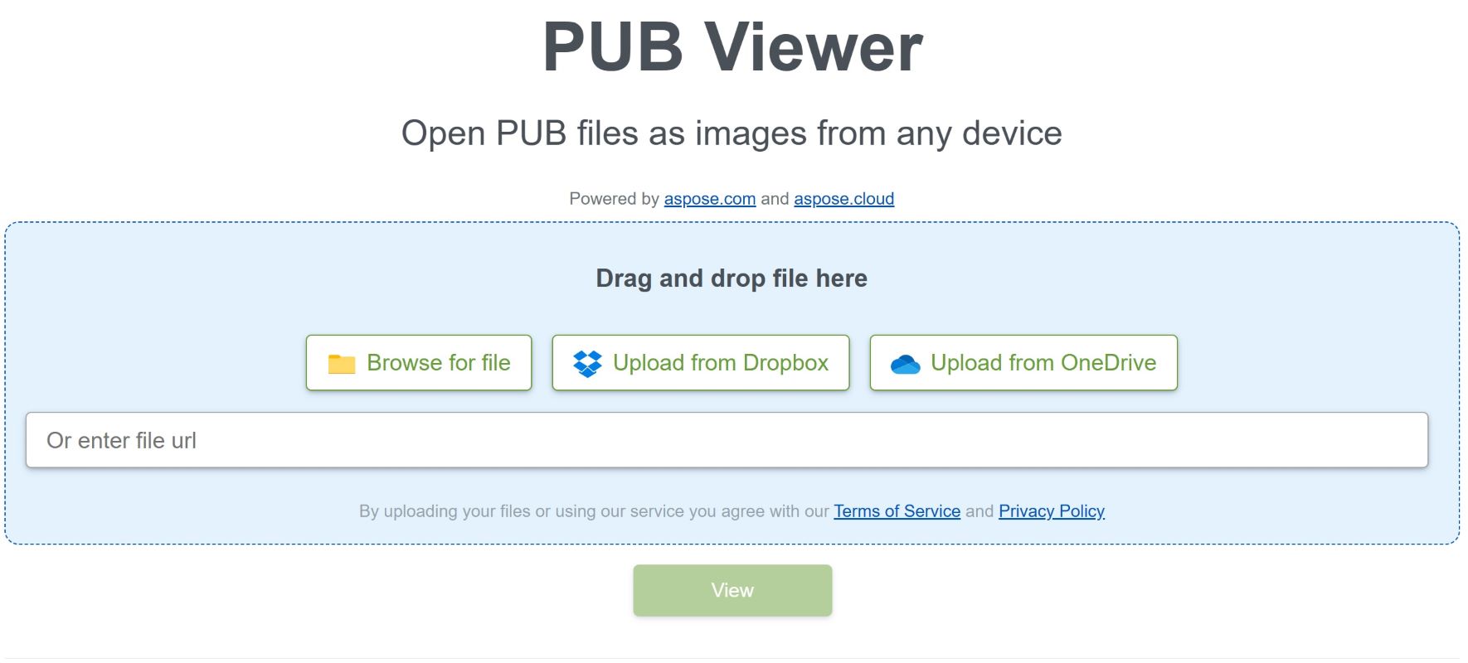
Task: Open the aspose.com link
Action: (x=710, y=199)
